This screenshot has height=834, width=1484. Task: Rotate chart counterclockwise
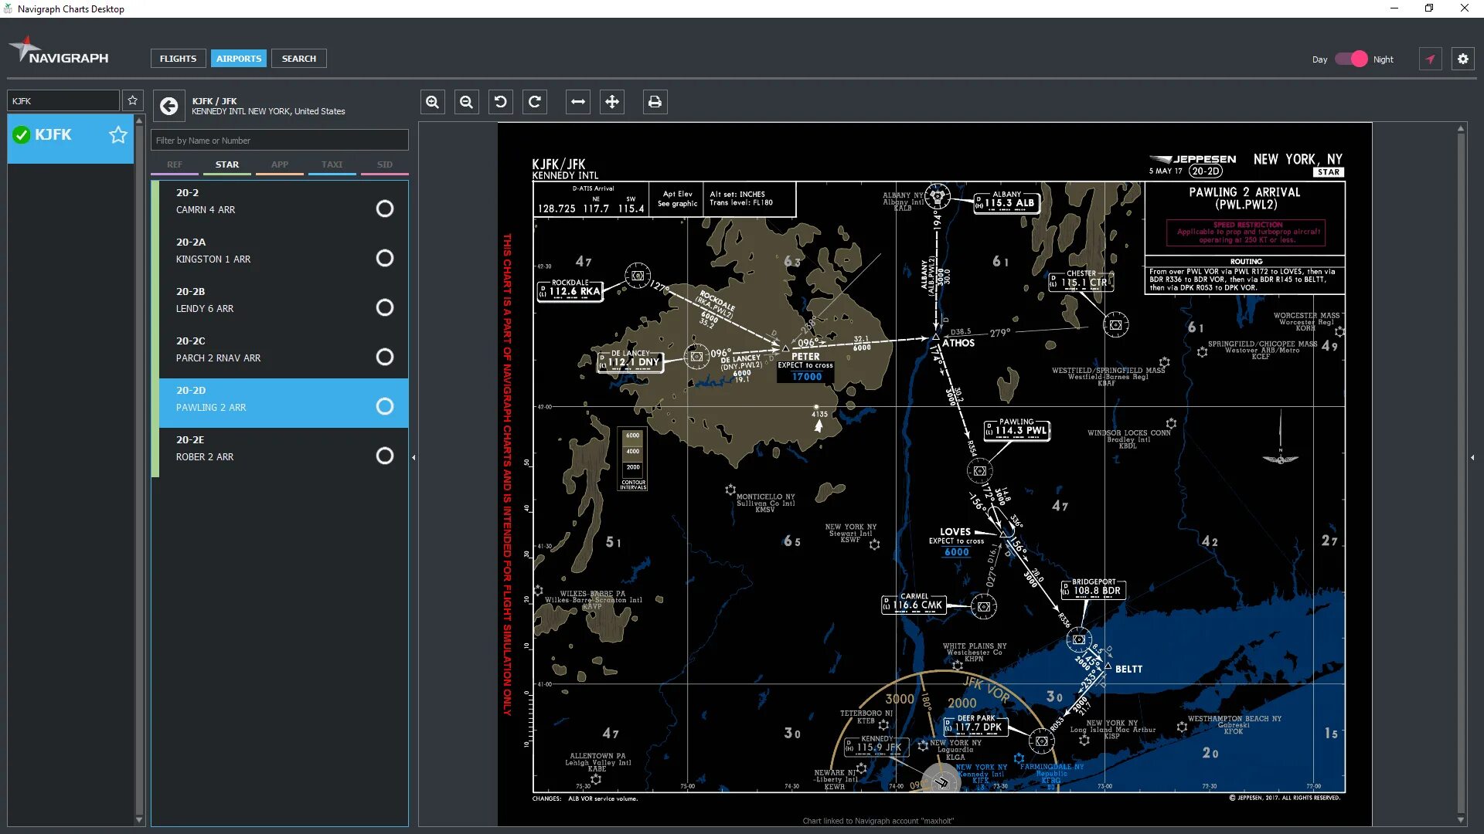[501, 102]
